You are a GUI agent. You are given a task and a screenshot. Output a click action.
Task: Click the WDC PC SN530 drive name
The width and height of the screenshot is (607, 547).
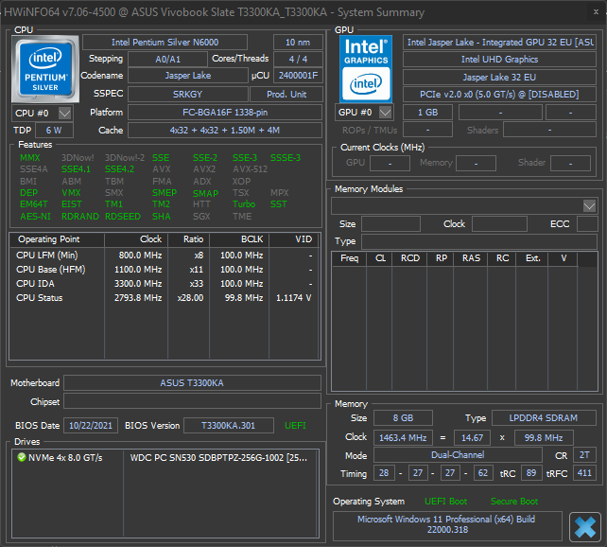(218, 457)
